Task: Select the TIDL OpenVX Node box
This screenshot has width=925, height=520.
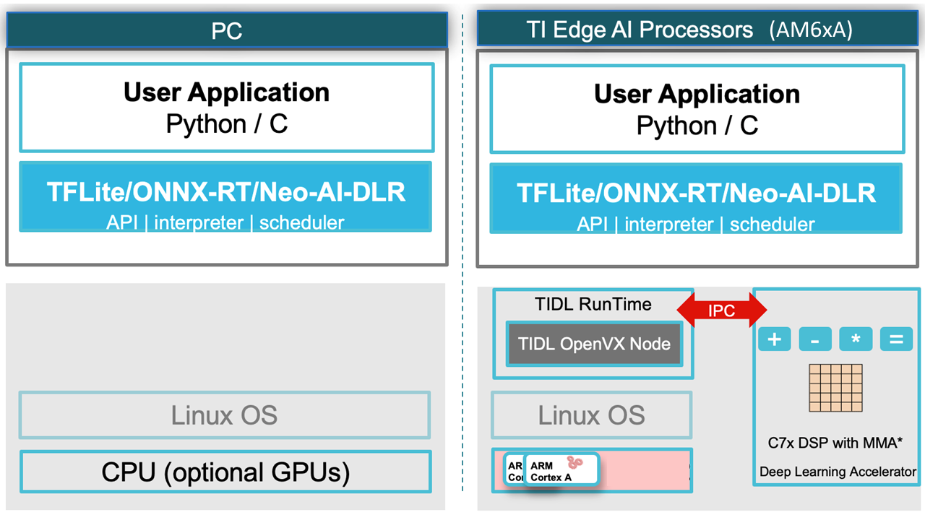Action: pos(593,344)
